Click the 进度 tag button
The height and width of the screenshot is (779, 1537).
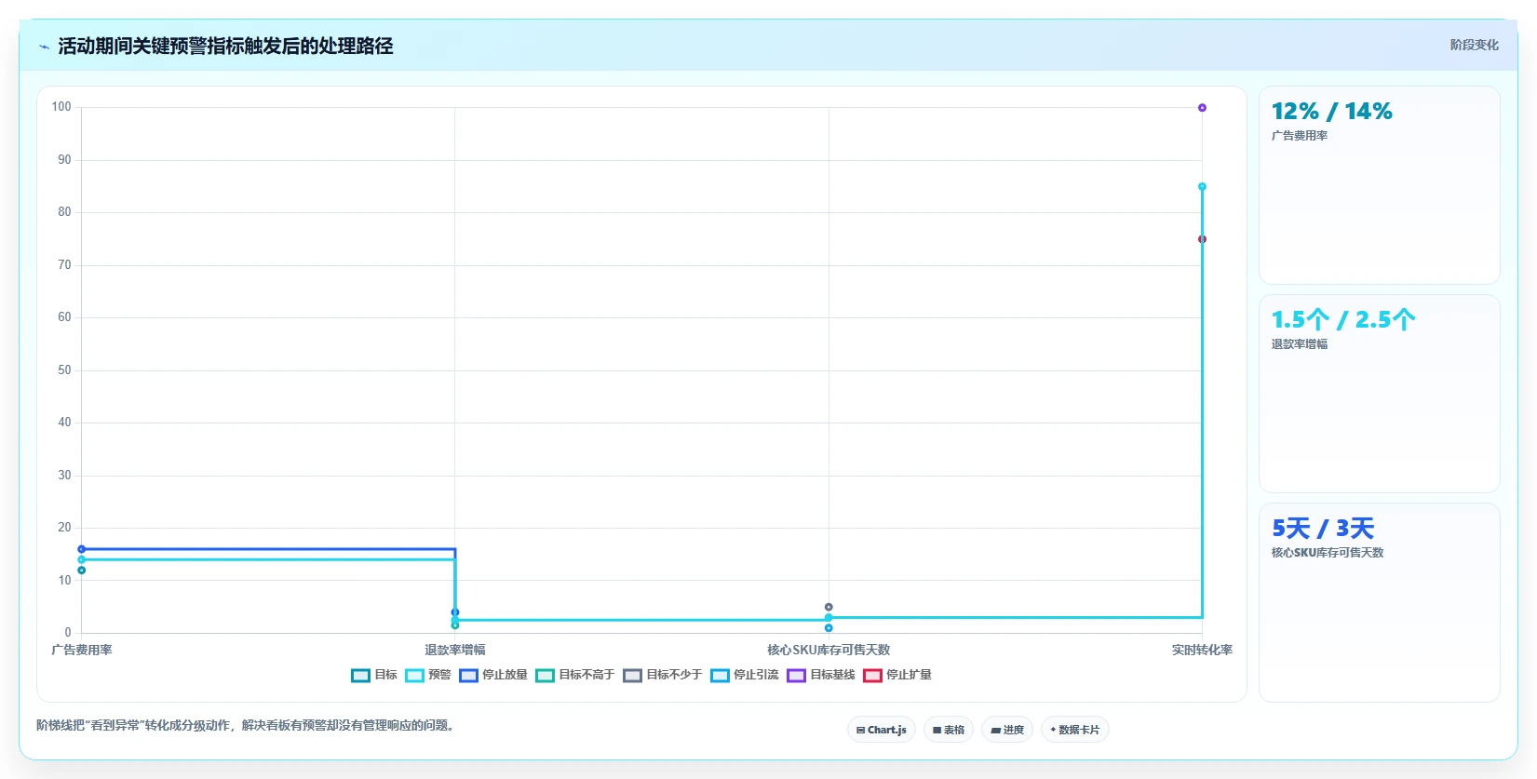[1007, 730]
